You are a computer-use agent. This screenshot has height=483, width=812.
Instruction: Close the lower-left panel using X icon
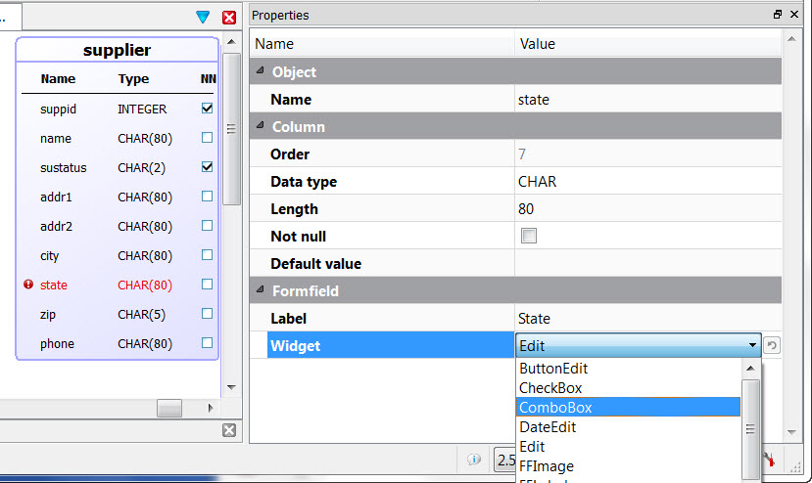pyautogui.click(x=229, y=430)
